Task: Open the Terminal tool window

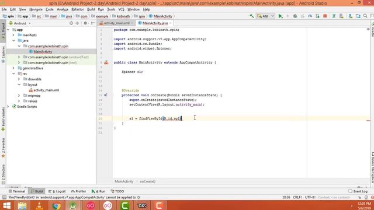Action: [17, 191]
